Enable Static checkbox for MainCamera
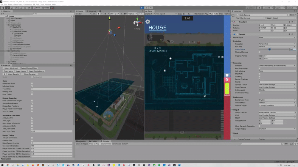This screenshot has width=298, height=167. click(288, 15)
